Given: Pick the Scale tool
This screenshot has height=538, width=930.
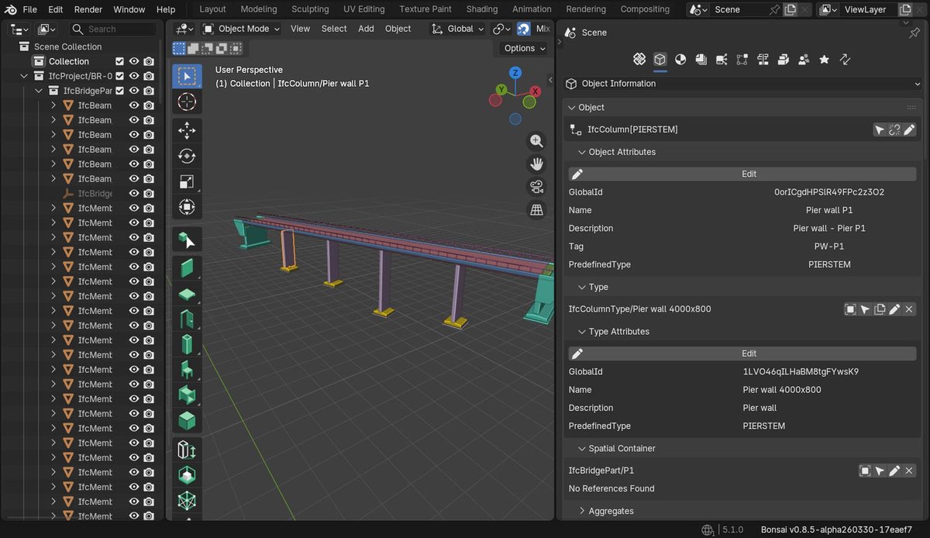Looking at the screenshot, I should point(187,181).
